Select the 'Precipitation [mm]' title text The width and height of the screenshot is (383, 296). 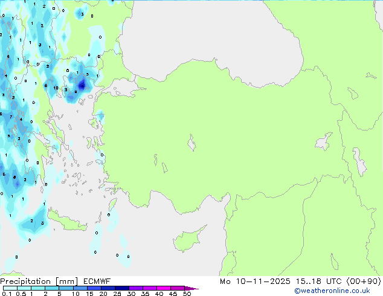39,282
